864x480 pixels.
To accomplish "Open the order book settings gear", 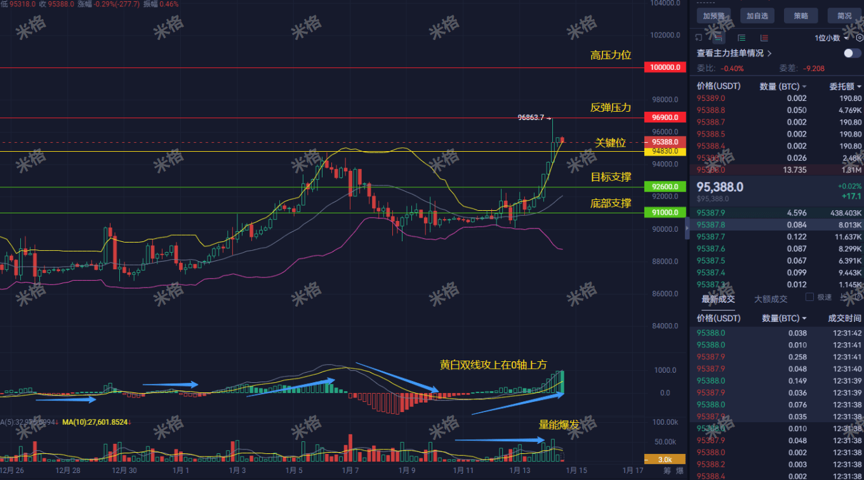I will tap(859, 37).
